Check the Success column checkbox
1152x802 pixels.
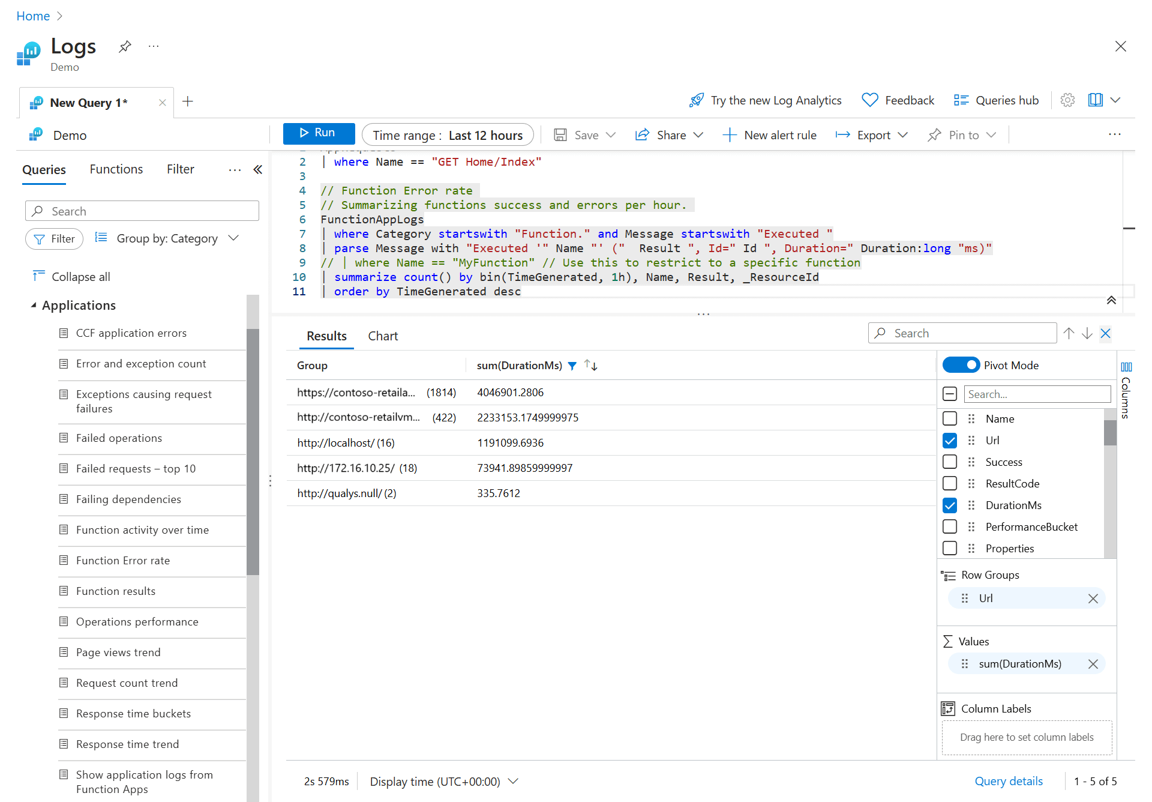tap(950, 462)
